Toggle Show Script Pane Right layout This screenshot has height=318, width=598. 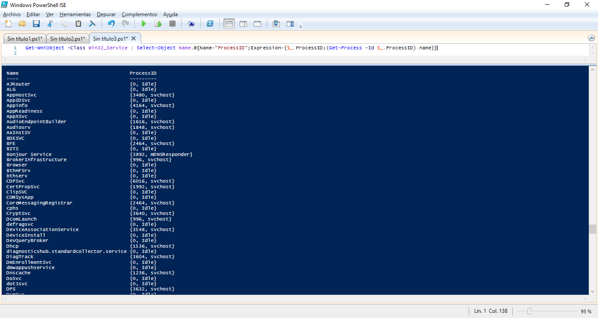pyautogui.click(x=243, y=24)
